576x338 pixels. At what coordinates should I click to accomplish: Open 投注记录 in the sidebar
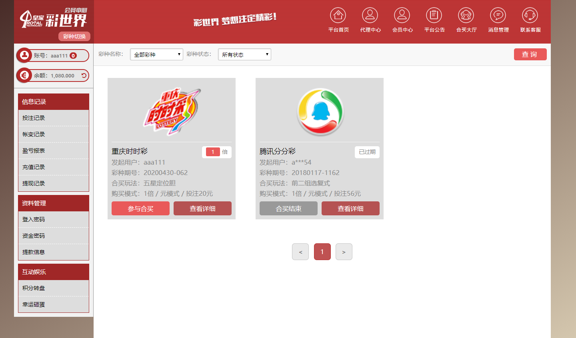[x=34, y=118]
